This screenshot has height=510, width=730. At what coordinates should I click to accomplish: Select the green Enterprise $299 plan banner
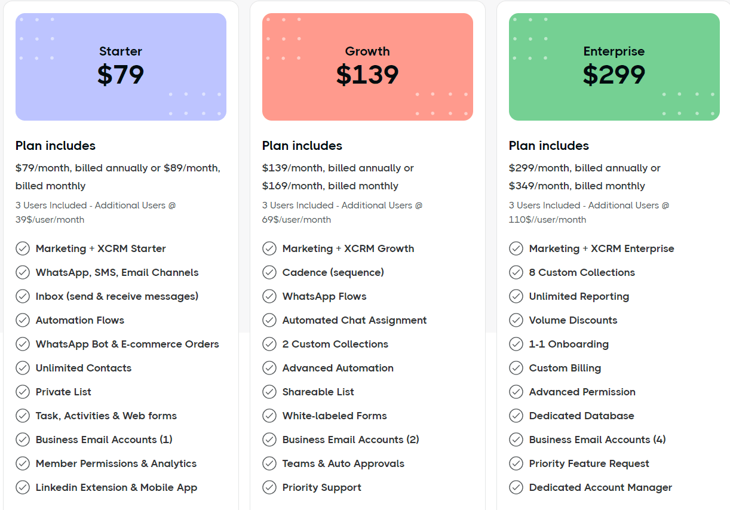[x=614, y=67]
